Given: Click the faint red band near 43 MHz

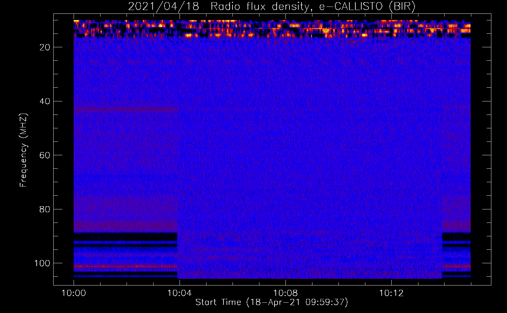Looking at the screenshot, I should 126,109.
